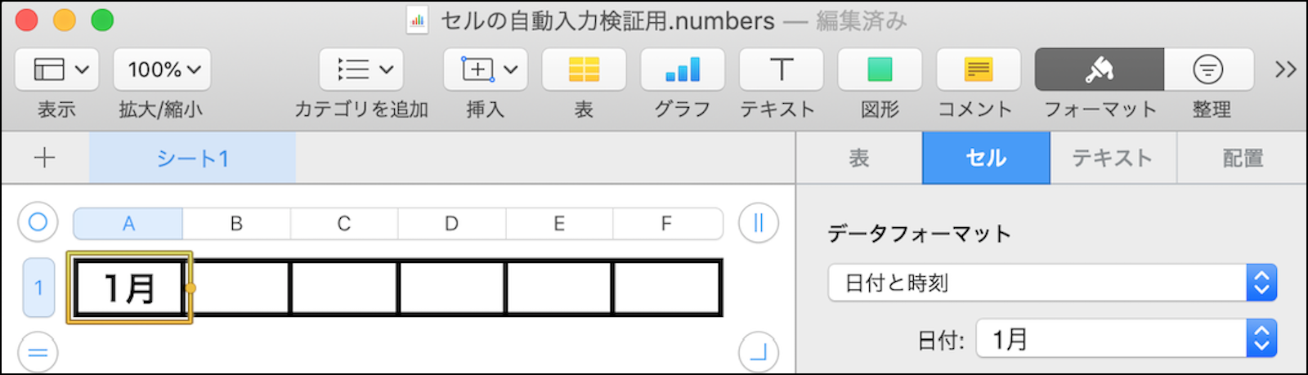Insert a テキスト text box
The width and height of the screenshot is (1308, 375).
click(x=781, y=69)
